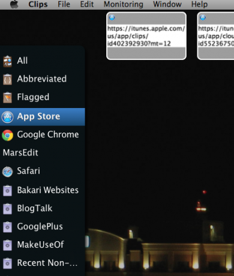
Task: Click the Flagged clipboard icon
Action: coord(7,98)
